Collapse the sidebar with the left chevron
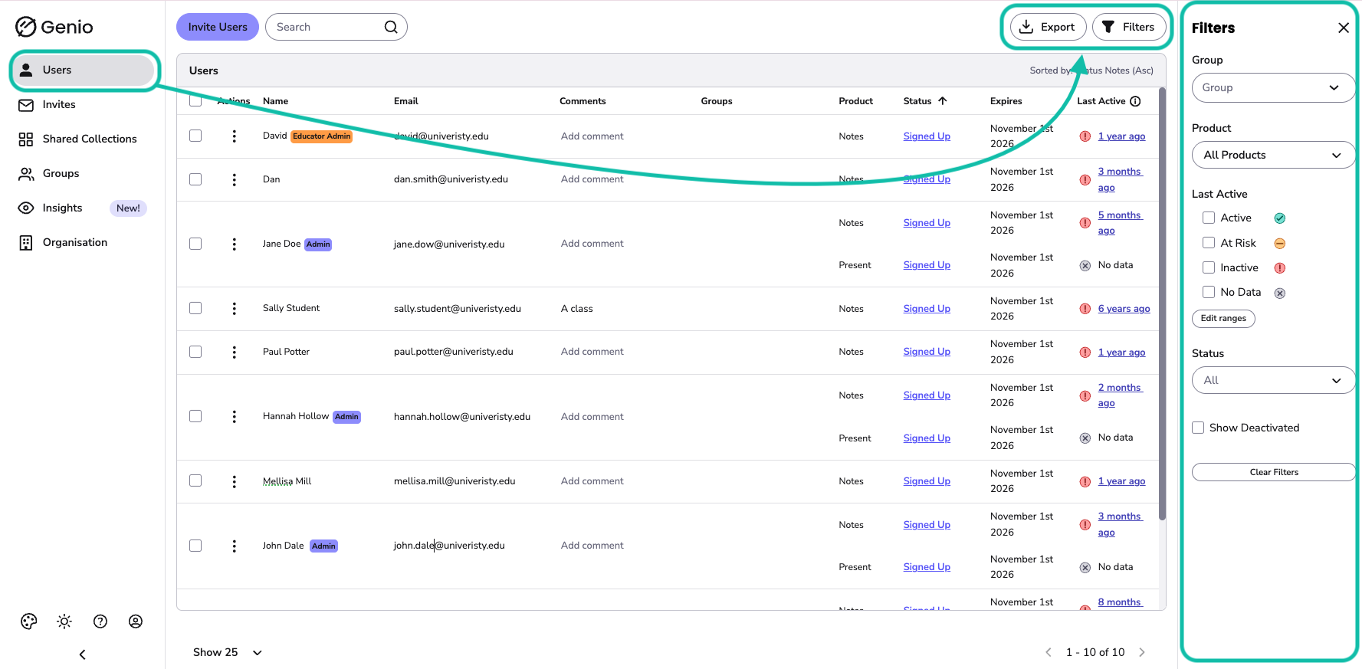This screenshot has height=669, width=1362. click(83, 654)
